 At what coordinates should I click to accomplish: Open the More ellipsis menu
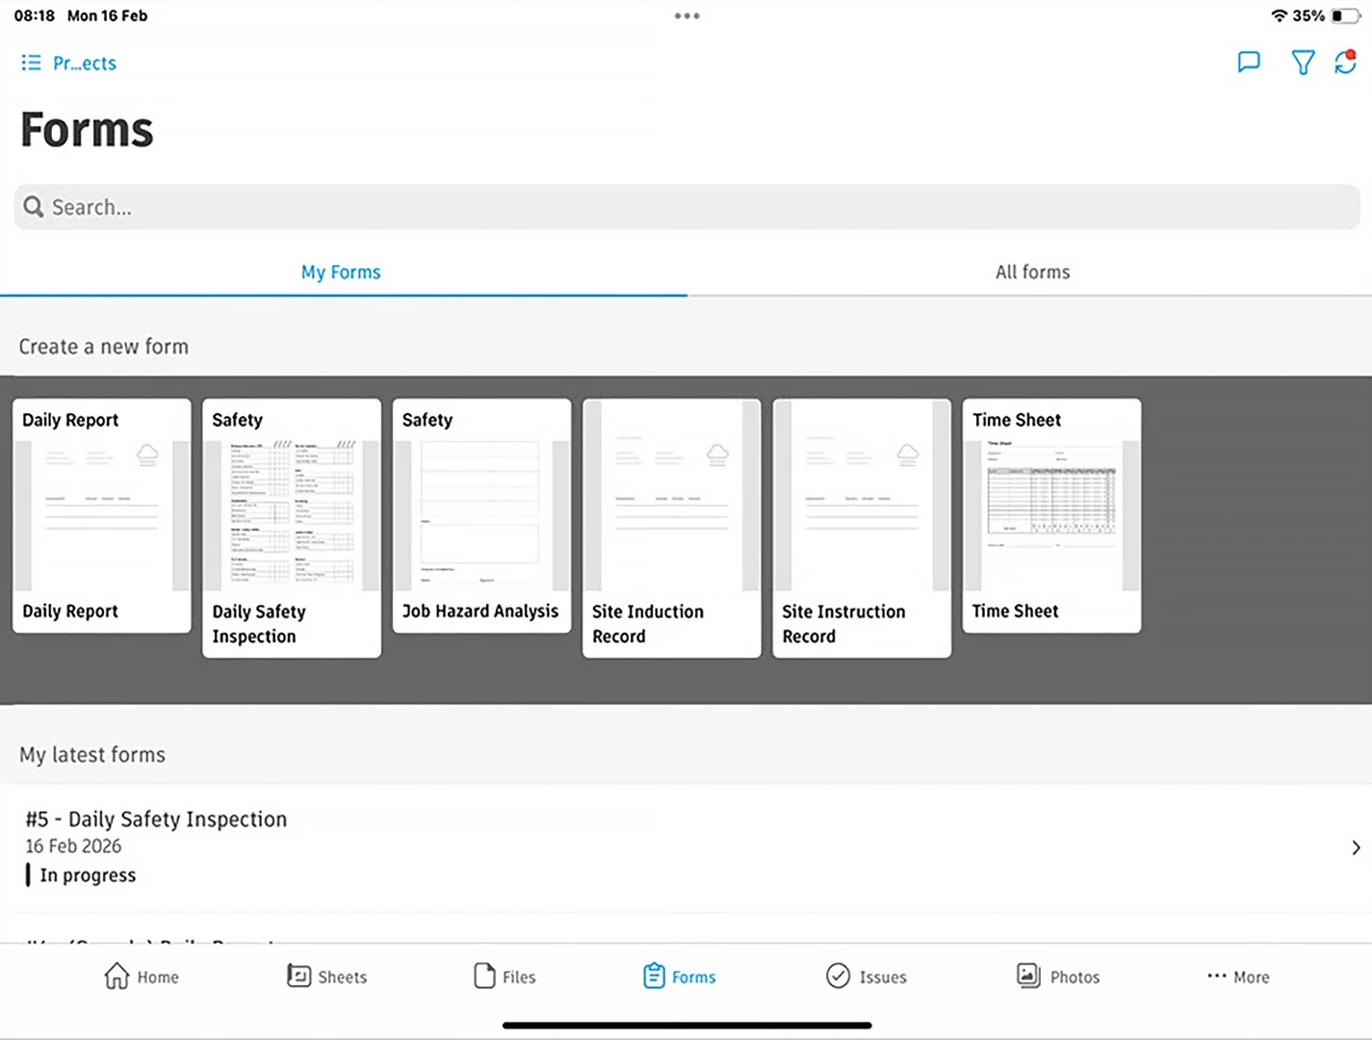[1238, 976]
